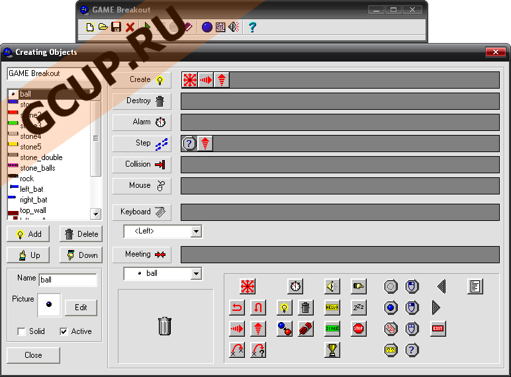The width and height of the screenshot is (511, 377).
Task: Click the green SCORE action icon
Action: pyautogui.click(x=332, y=329)
